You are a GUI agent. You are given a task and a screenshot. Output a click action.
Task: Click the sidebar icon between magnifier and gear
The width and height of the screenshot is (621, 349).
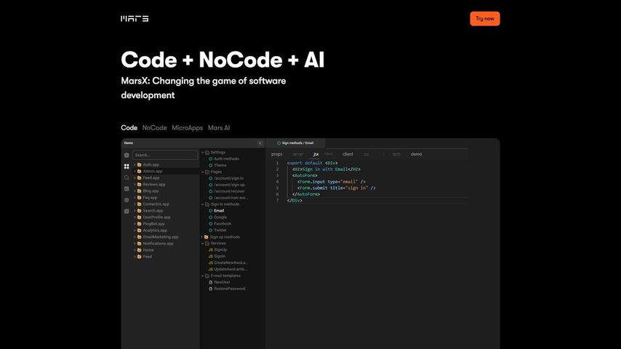(127, 189)
